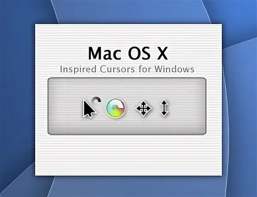Click the blue desktop wallpaper background
The image size is (257, 197).
coord(17,98)
